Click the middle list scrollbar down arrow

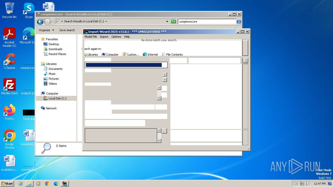159,98
